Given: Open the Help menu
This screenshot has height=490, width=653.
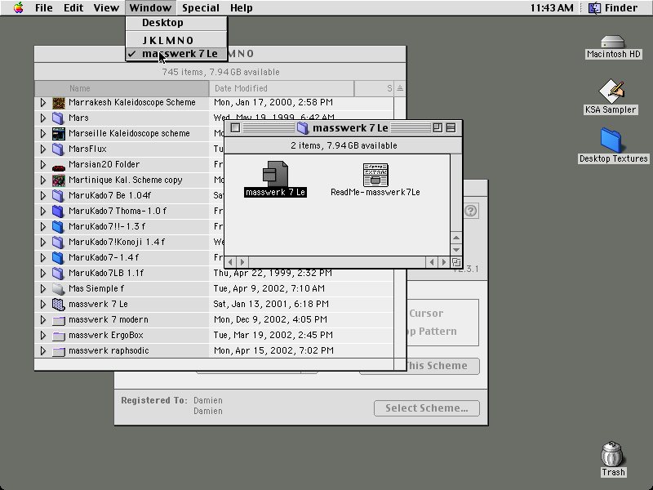Looking at the screenshot, I should click(241, 8).
